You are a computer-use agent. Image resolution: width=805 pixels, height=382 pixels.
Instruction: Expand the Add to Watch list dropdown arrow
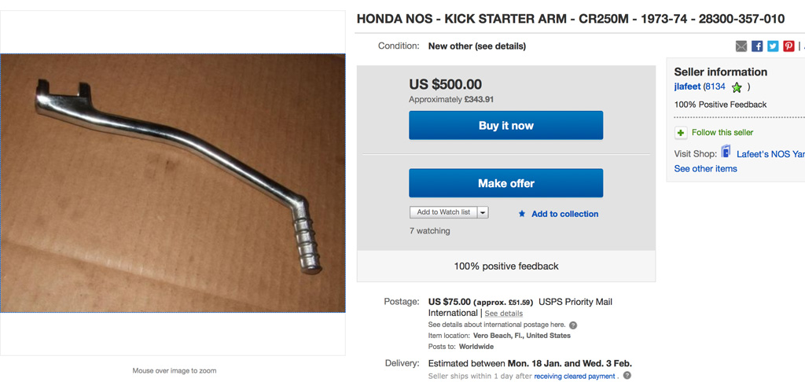[x=483, y=212]
